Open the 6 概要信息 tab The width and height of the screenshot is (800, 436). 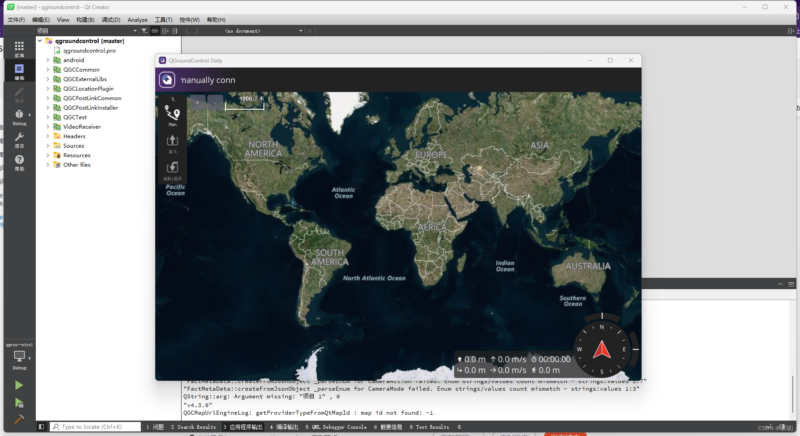tap(388, 427)
